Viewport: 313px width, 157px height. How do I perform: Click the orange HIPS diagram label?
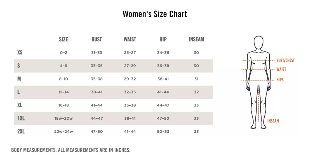pyautogui.click(x=280, y=80)
